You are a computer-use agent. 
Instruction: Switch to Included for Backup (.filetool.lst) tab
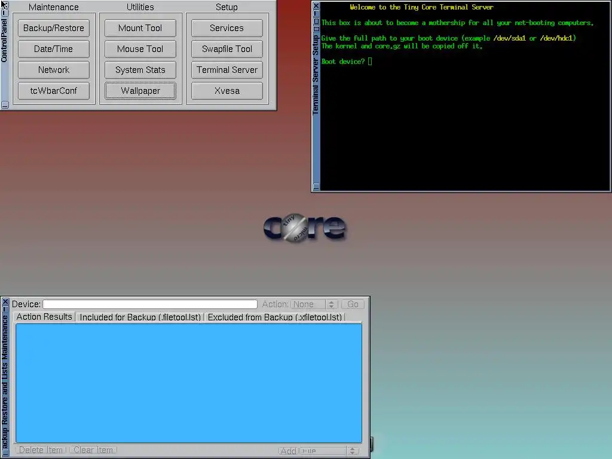click(140, 317)
